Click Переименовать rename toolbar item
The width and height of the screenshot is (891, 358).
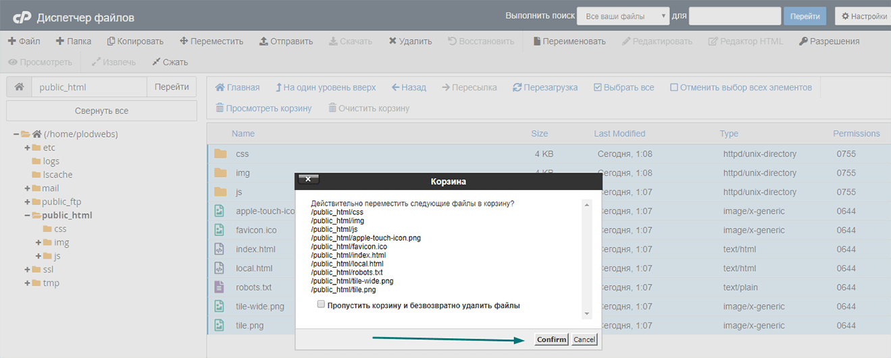point(569,41)
